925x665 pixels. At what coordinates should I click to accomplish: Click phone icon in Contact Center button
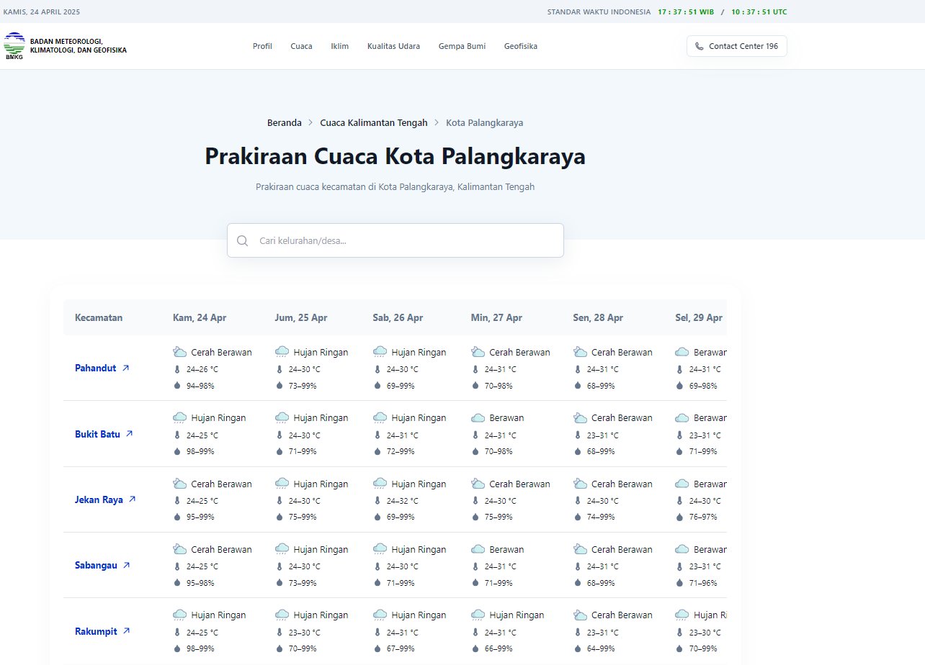click(699, 46)
